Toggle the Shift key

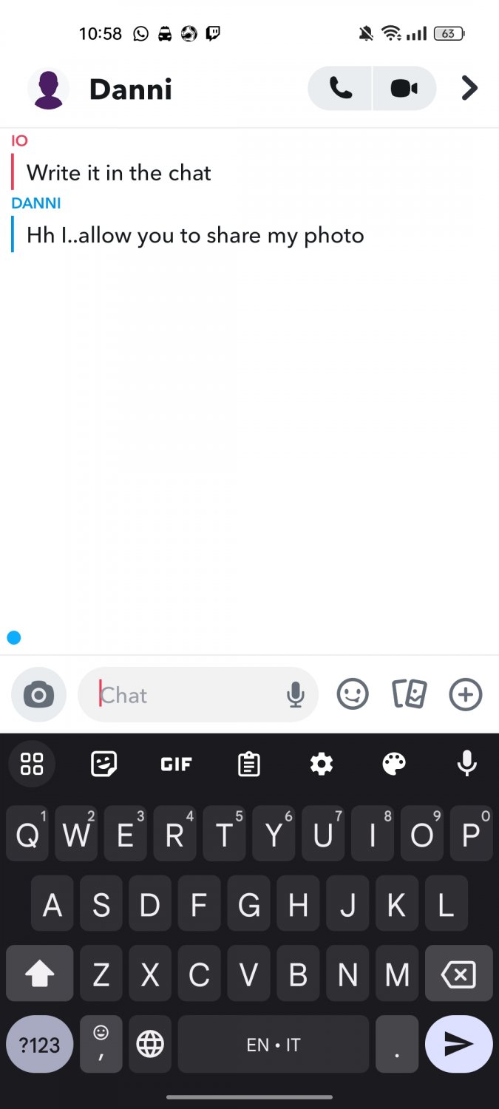tap(40, 974)
